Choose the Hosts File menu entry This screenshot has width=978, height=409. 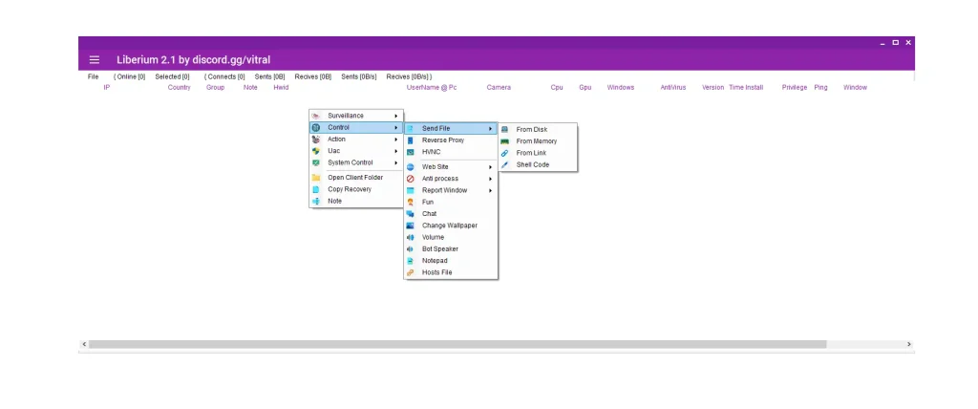pyautogui.click(x=451, y=273)
